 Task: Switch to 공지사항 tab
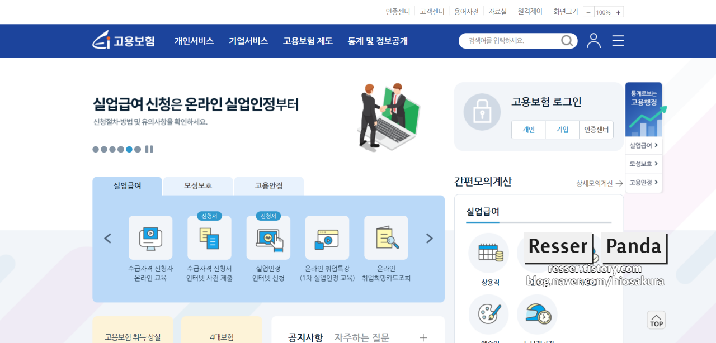pos(305,337)
